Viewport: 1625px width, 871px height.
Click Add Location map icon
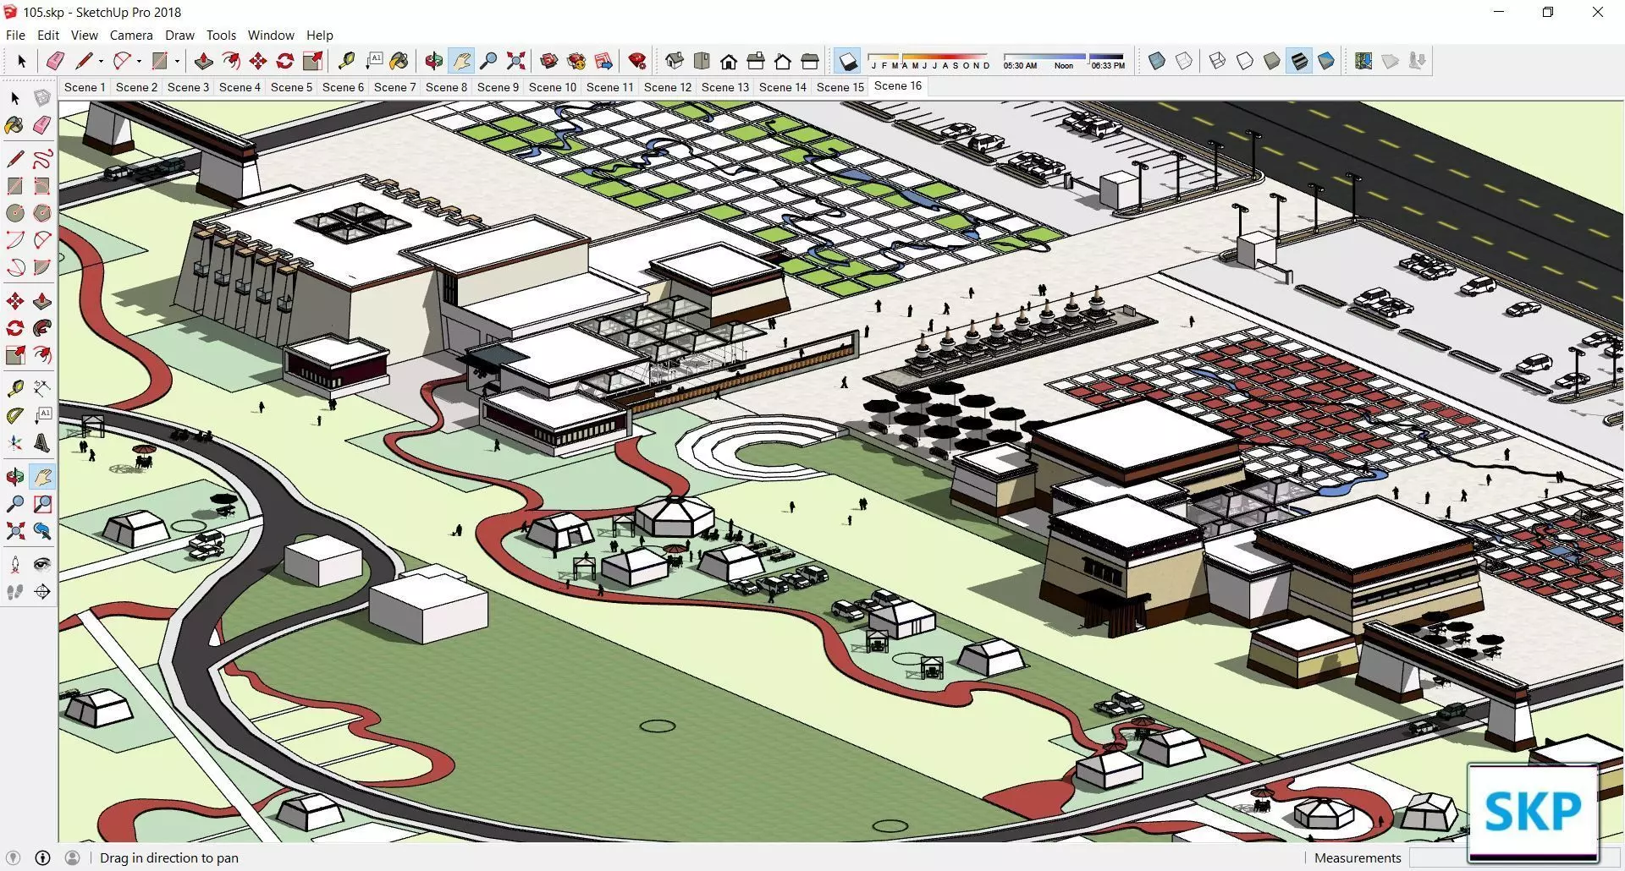pyautogui.click(x=1363, y=61)
